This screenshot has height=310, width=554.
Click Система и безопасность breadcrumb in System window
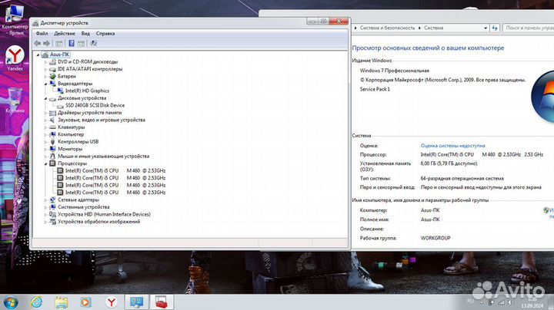(x=387, y=28)
